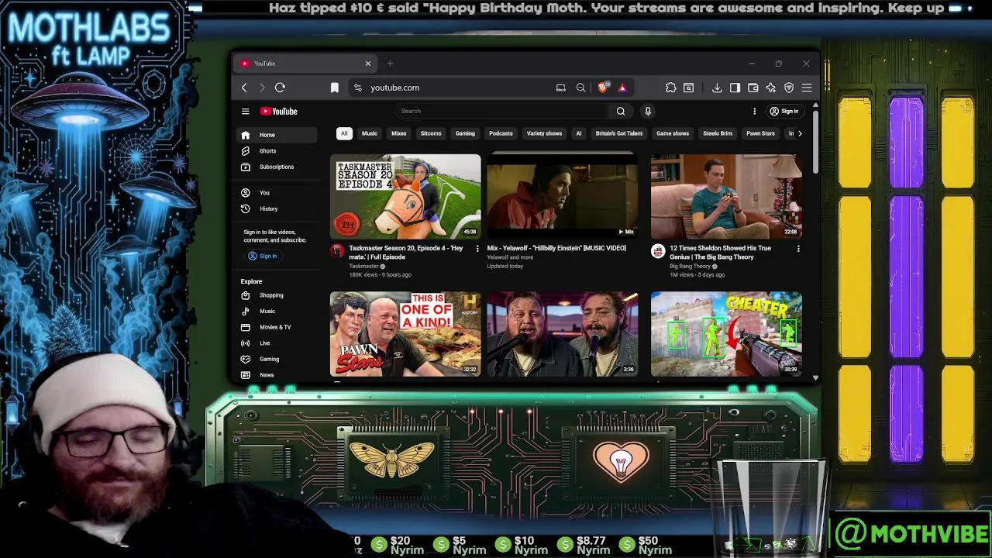This screenshot has width=992, height=558.
Task: Open options for the Taskmaster video
Action: (477, 249)
